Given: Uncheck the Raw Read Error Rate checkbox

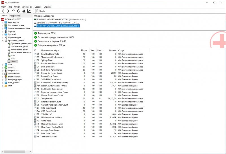Looking at the screenshot, I should click(x=35, y=54).
